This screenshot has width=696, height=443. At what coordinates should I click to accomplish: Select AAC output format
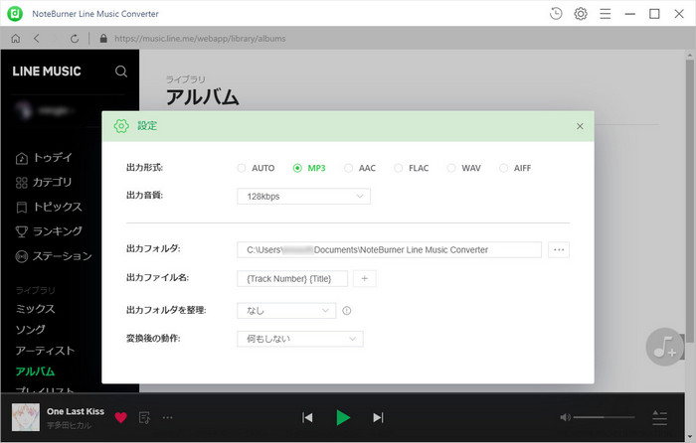click(360, 168)
